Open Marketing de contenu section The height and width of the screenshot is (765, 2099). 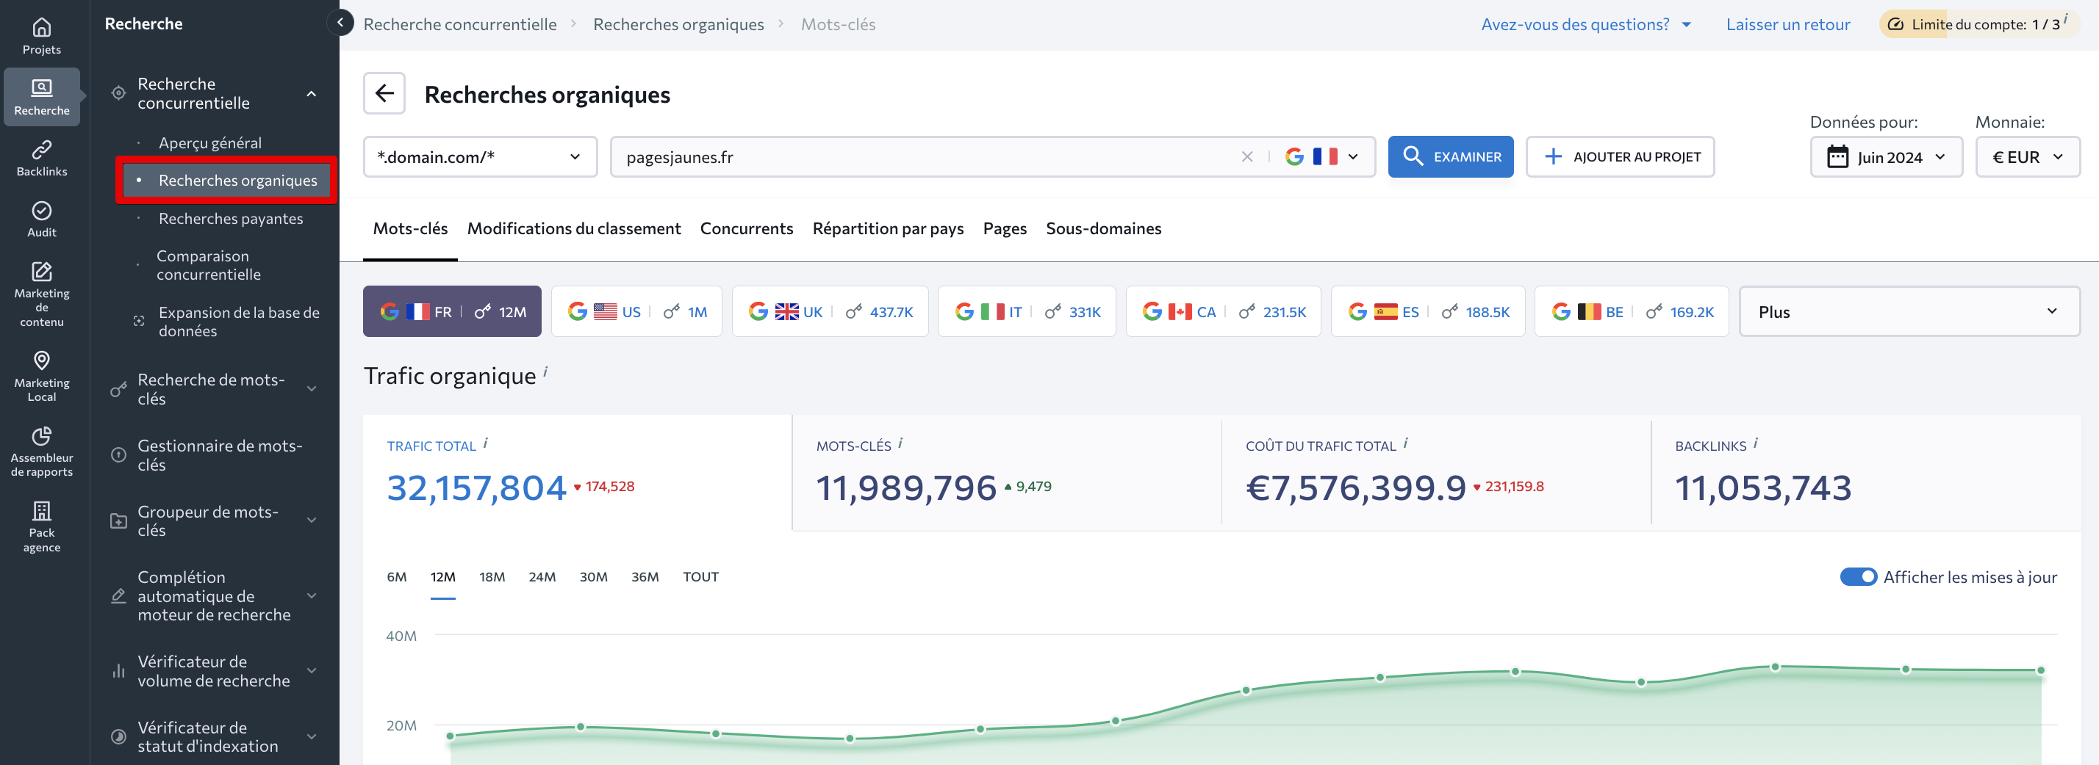tap(42, 294)
